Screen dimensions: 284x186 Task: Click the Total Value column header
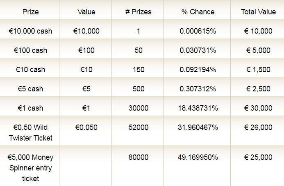click(259, 12)
